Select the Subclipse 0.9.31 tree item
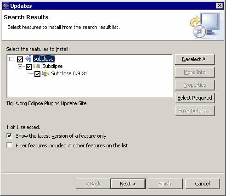The image size is (226, 196). pyautogui.click(x=69, y=73)
